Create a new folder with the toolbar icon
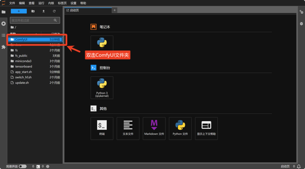This screenshot has height=169, width=305. coord(33,11)
